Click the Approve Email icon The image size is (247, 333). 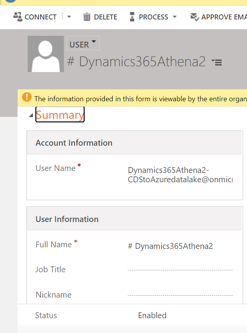click(194, 17)
